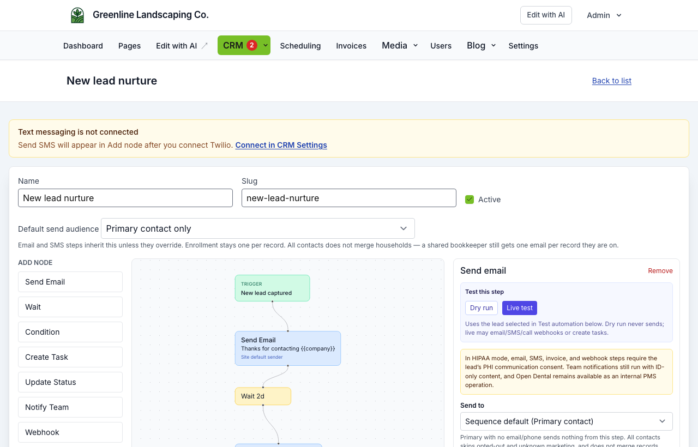Click the 'Site default sender' node text
698x447 pixels.
coord(262,357)
